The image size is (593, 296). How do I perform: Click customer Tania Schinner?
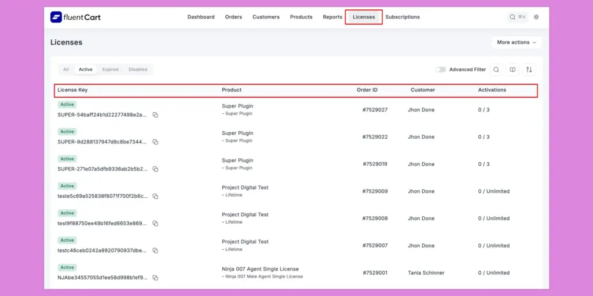(x=426, y=273)
